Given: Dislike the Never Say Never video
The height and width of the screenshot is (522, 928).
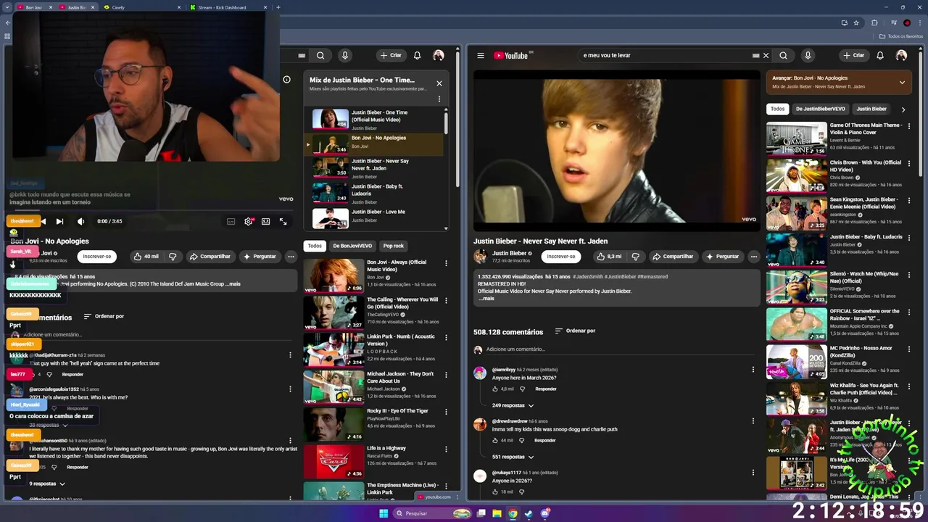Looking at the screenshot, I should point(635,257).
